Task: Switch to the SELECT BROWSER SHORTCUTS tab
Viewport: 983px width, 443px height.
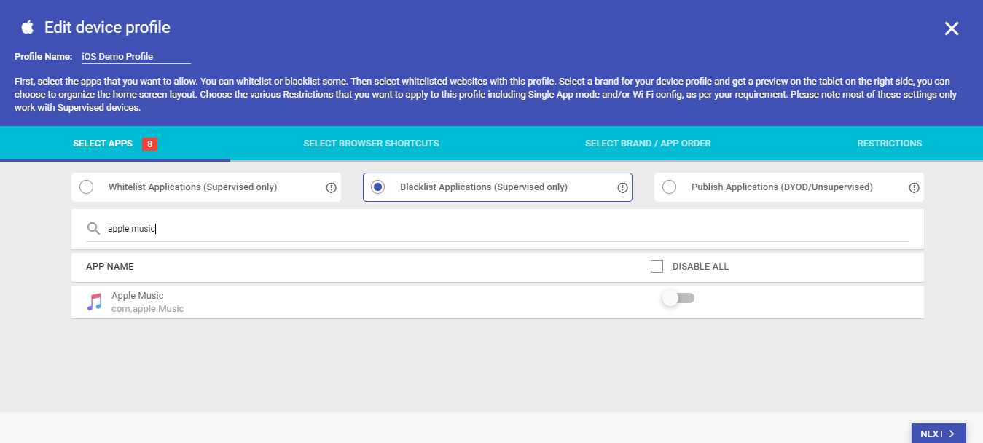Action: click(371, 143)
